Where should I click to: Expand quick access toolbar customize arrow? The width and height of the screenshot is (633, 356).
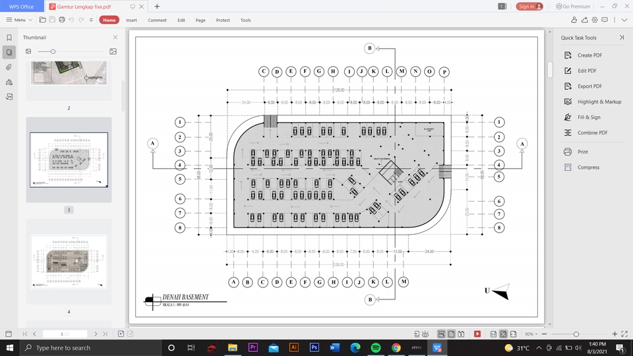[x=91, y=20]
